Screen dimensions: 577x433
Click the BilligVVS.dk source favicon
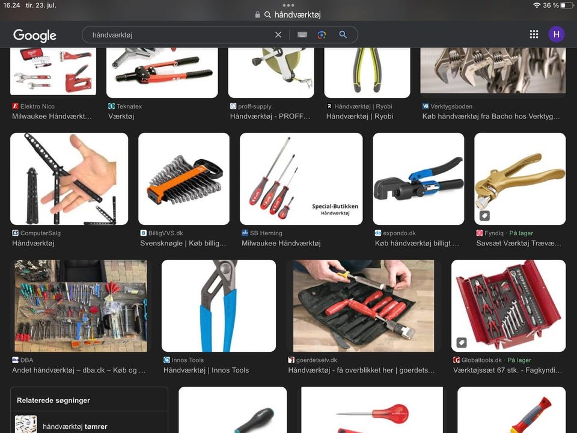click(144, 233)
